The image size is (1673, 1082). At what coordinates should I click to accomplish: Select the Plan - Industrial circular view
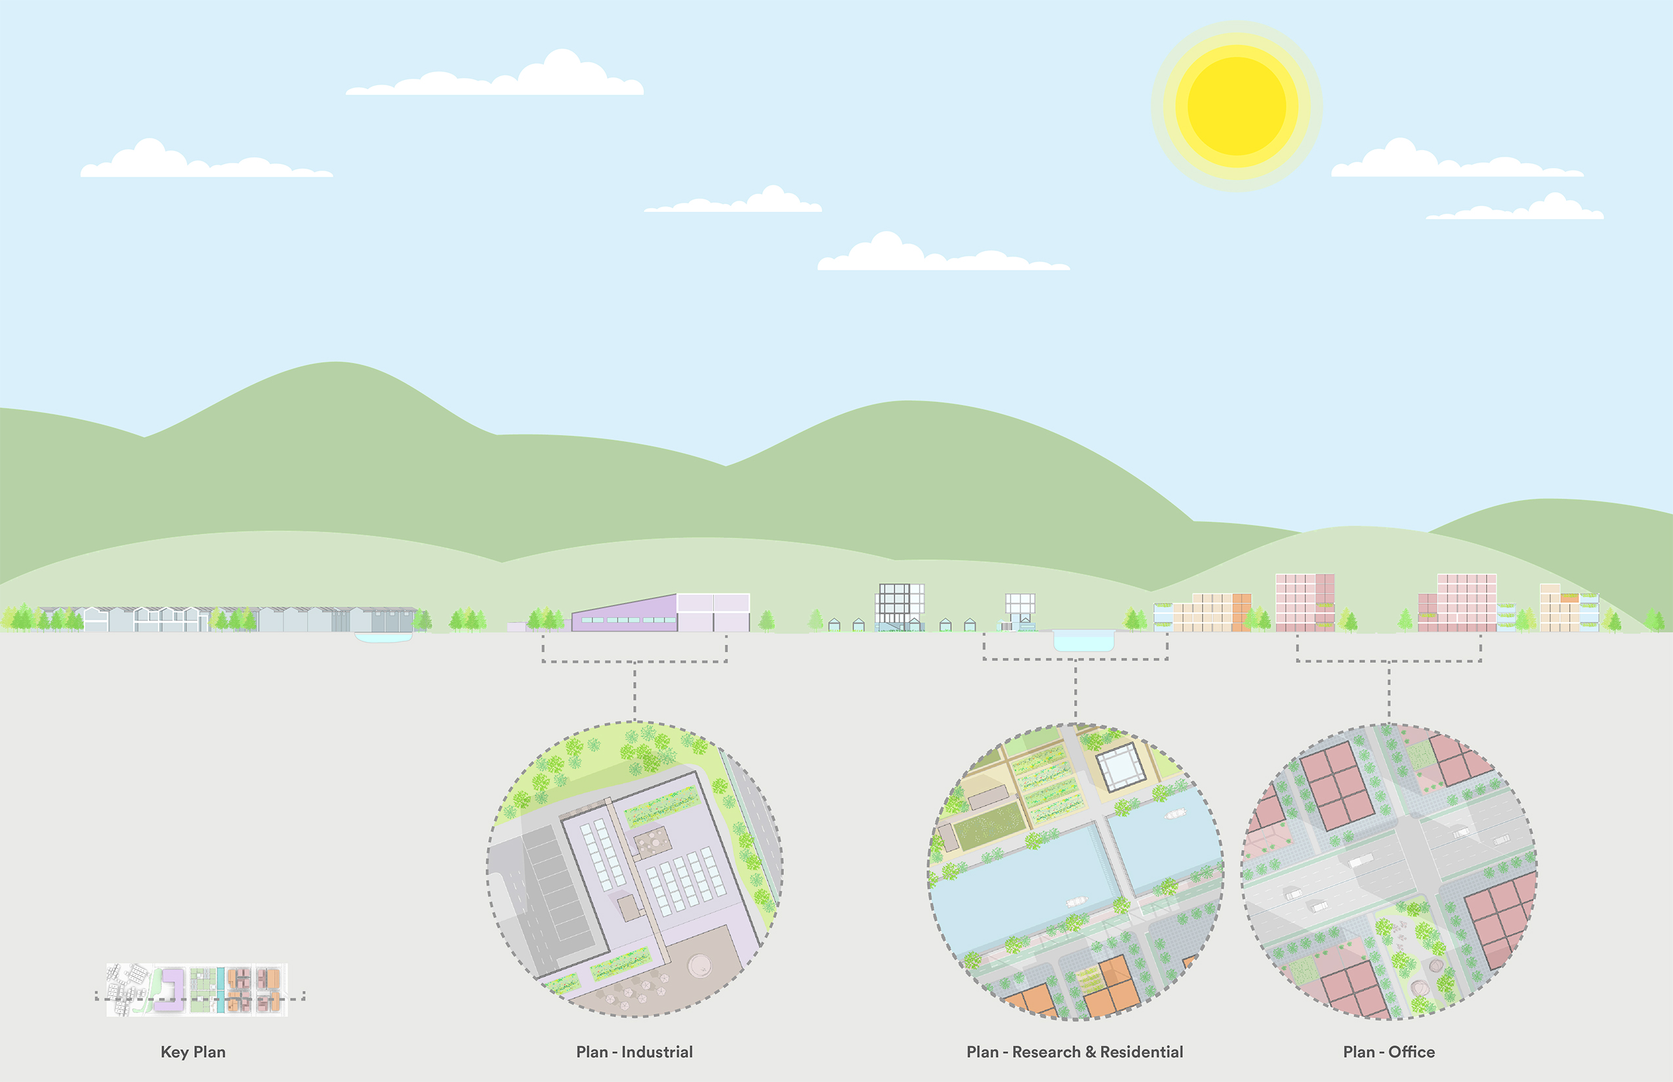point(635,869)
